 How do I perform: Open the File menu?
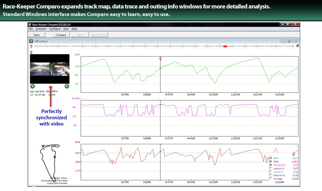pos(31,28)
